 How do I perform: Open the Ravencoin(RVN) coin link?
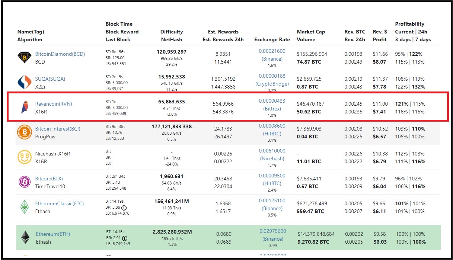(54, 104)
